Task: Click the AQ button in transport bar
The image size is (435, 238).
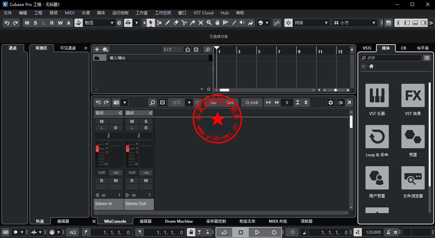Action: click(x=73, y=232)
